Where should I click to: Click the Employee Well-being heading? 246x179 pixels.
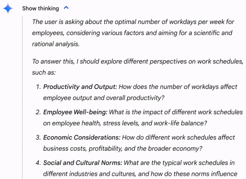tap(75, 112)
